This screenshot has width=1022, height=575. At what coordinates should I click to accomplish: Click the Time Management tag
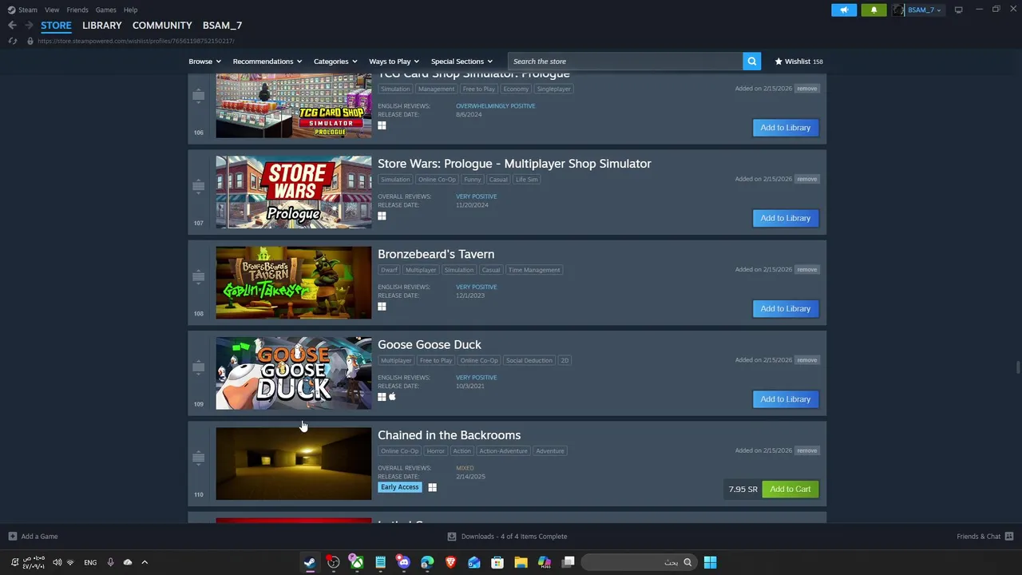click(x=534, y=270)
